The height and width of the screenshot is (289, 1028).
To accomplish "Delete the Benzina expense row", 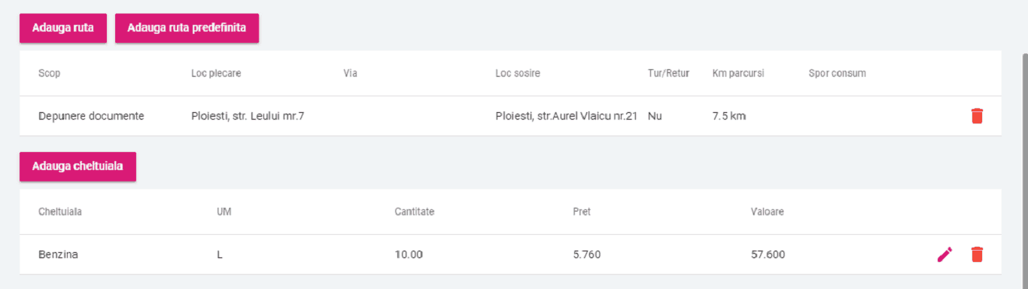I will pos(977,254).
